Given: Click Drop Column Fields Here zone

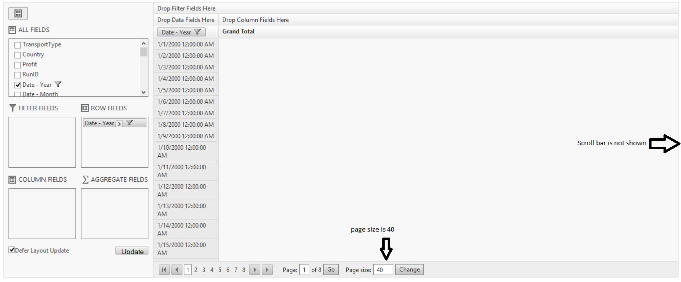Looking at the screenshot, I should (x=448, y=20).
